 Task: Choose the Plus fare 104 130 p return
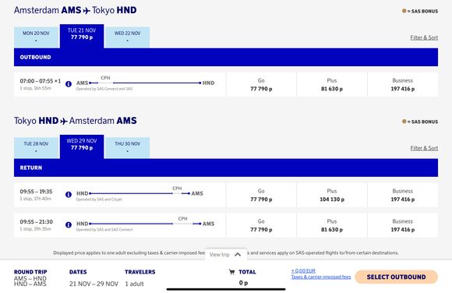pyautogui.click(x=332, y=195)
